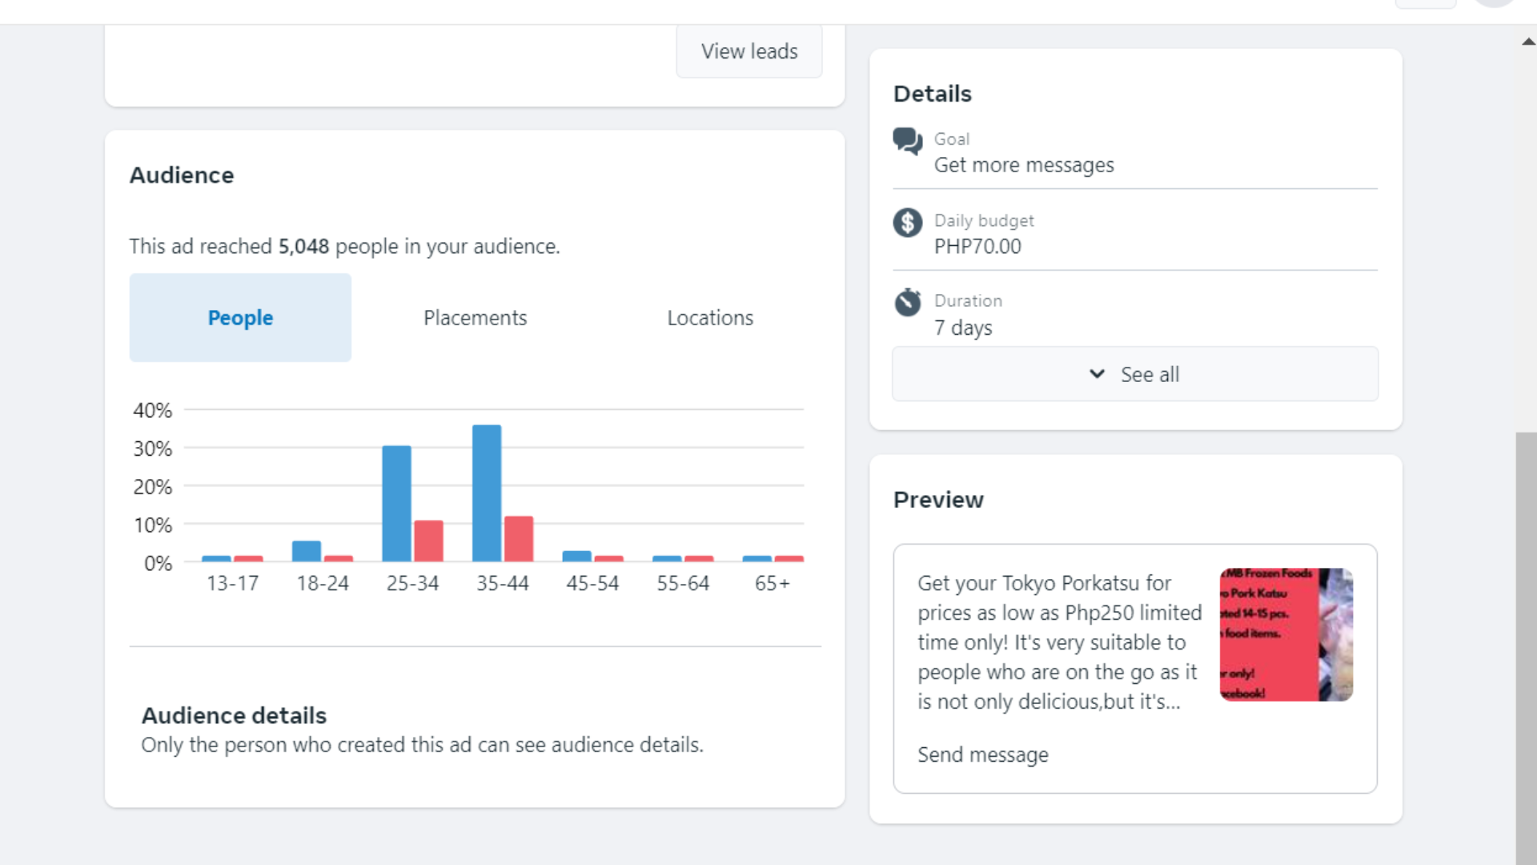Click the Daily budget dollar icon
1537x865 pixels.
pos(907,223)
